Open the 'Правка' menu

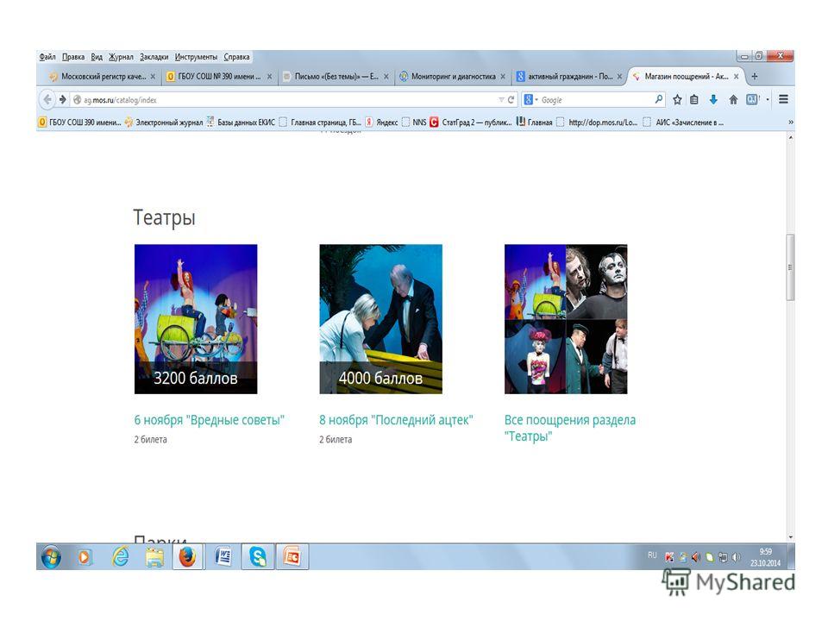pos(72,57)
